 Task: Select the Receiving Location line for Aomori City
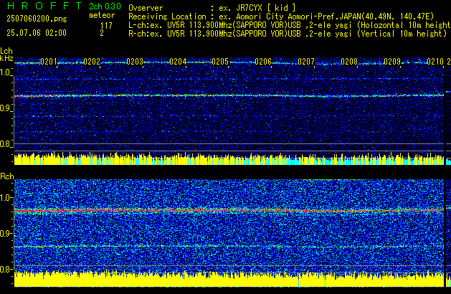(x=281, y=16)
